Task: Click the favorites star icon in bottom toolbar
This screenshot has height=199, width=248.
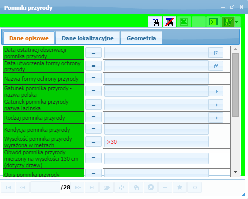Action: 180,187
